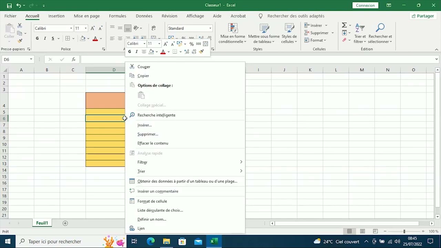The width and height of the screenshot is (441, 248).
Task: Toggle Italic I in mini toolbar
Action: pyautogui.click(x=136, y=52)
